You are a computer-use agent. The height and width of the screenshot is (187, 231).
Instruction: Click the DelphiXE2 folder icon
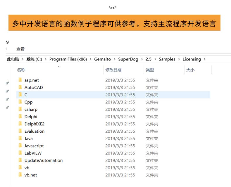[20, 124]
